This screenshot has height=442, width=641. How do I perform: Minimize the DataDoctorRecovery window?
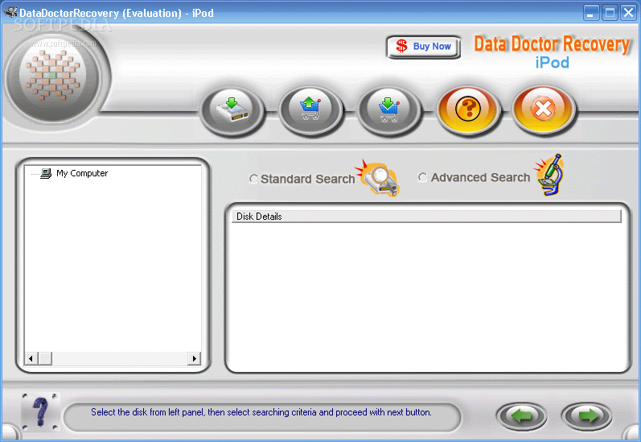click(x=590, y=13)
